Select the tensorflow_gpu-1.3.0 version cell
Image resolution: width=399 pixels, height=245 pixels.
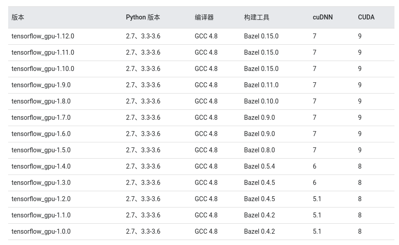click(x=41, y=183)
